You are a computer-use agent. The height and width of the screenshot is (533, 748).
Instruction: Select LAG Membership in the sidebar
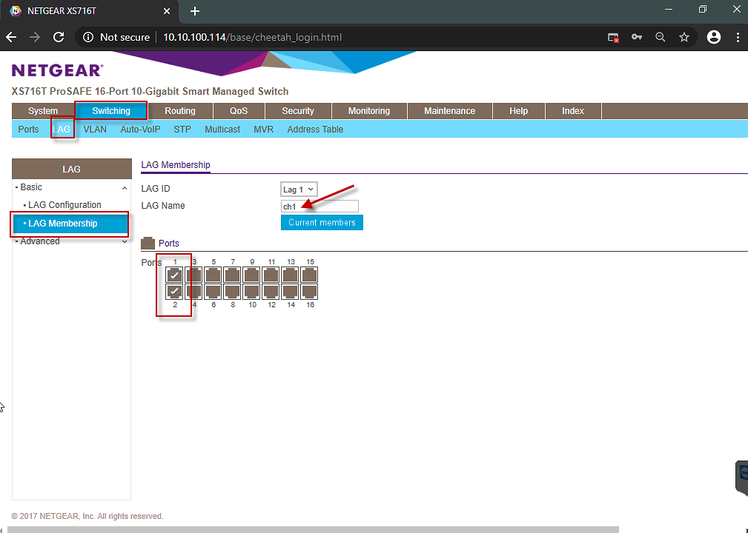coord(70,224)
